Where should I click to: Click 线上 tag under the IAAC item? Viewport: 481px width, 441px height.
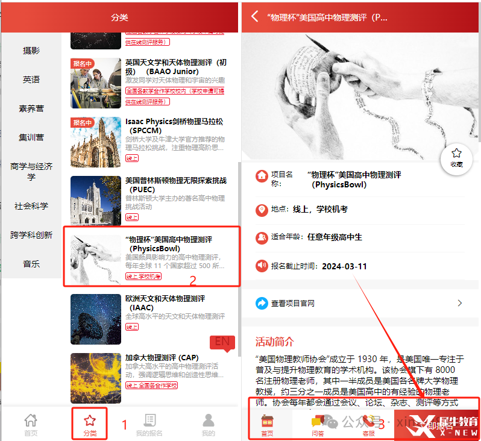pyautogui.click(x=132, y=327)
